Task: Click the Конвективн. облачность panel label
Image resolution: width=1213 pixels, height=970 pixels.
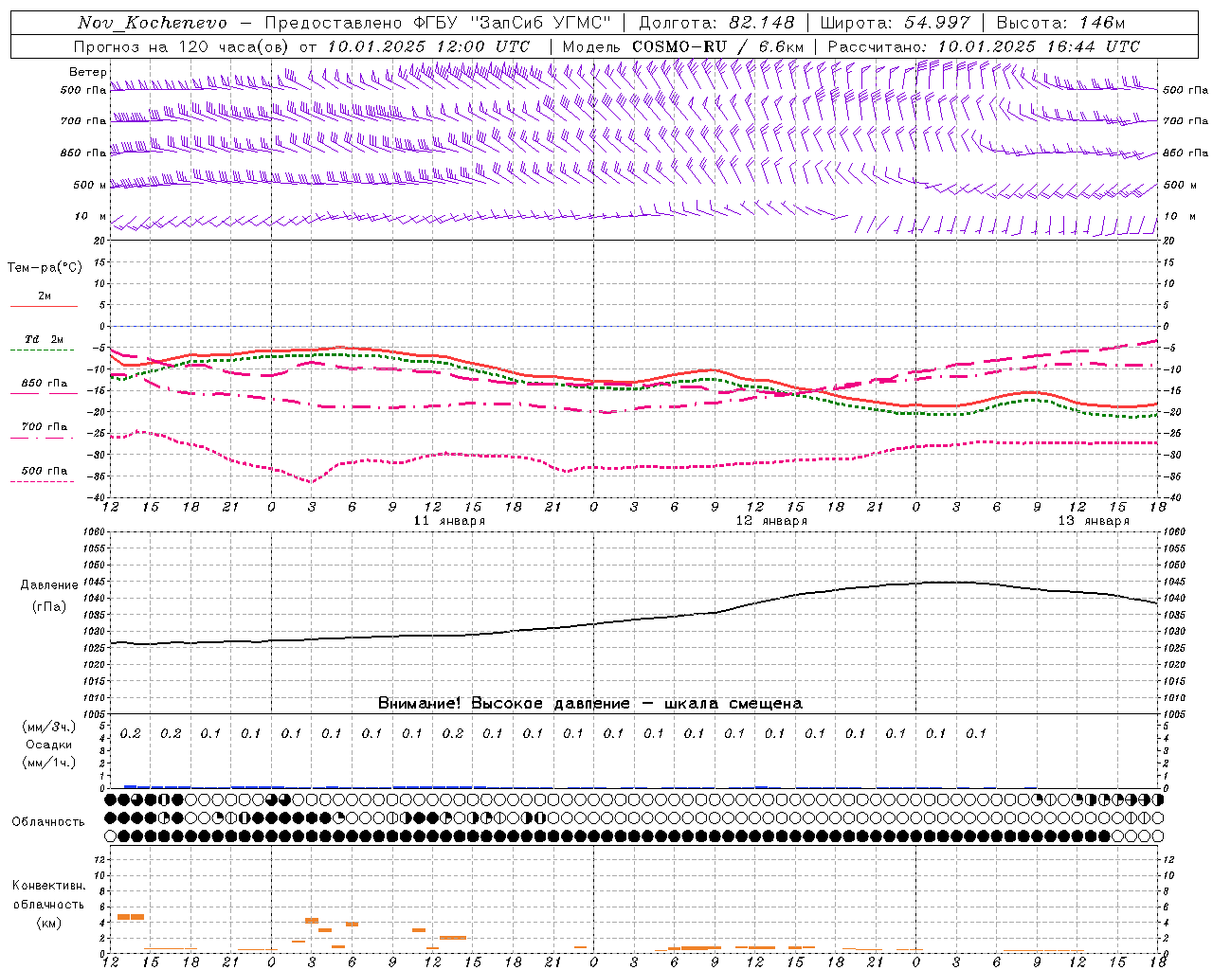Action: point(48,895)
